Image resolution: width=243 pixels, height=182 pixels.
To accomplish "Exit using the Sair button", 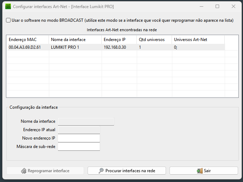I will pyautogui.click(x=204, y=170).
